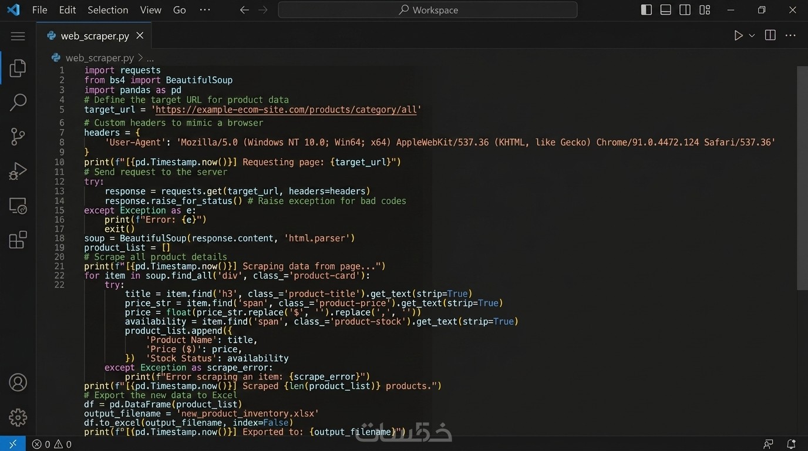Click 'BeautifulSoup' in the bs4 import line
Image resolution: width=808 pixels, height=451 pixels.
[x=199, y=80]
